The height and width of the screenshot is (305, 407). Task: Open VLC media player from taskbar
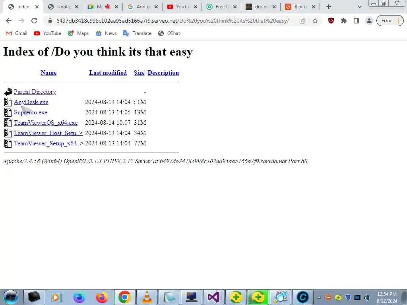pyautogui.click(x=147, y=297)
